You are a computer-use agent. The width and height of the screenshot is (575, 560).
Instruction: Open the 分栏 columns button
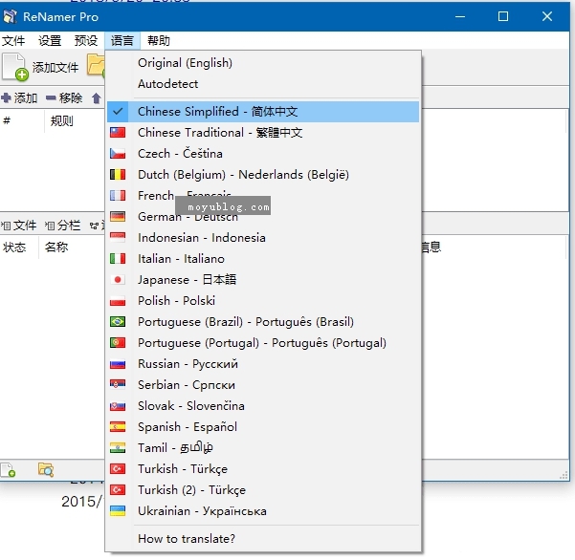coord(63,226)
